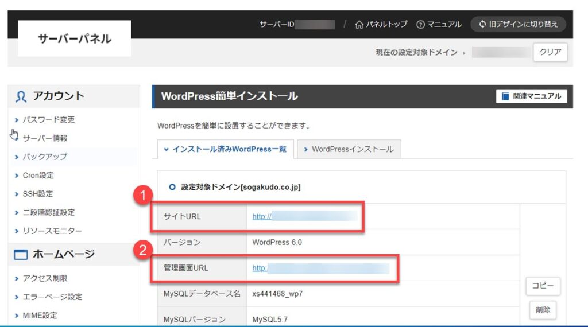Open the マニュアル help link

[x=439, y=24]
